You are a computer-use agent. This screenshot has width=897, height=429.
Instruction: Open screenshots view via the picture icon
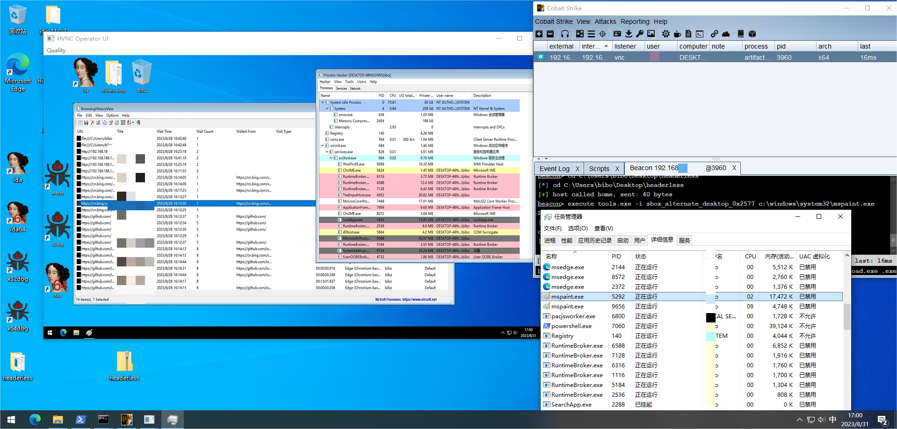(651, 34)
